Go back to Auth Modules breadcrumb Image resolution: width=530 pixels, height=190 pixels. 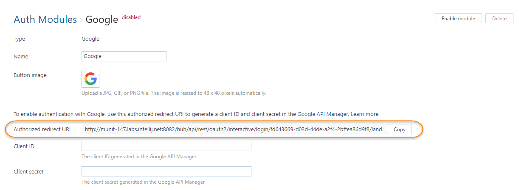pos(45,19)
